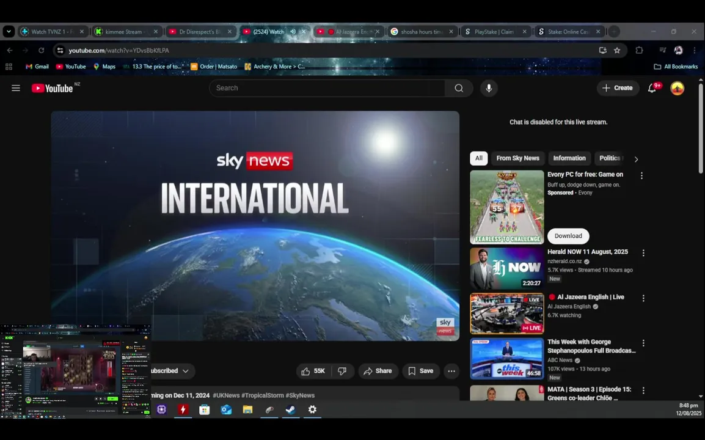Image resolution: width=705 pixels, height=440 pixels.
Task: Open Chrome profile avatar in toolbar
Action: 678,50
